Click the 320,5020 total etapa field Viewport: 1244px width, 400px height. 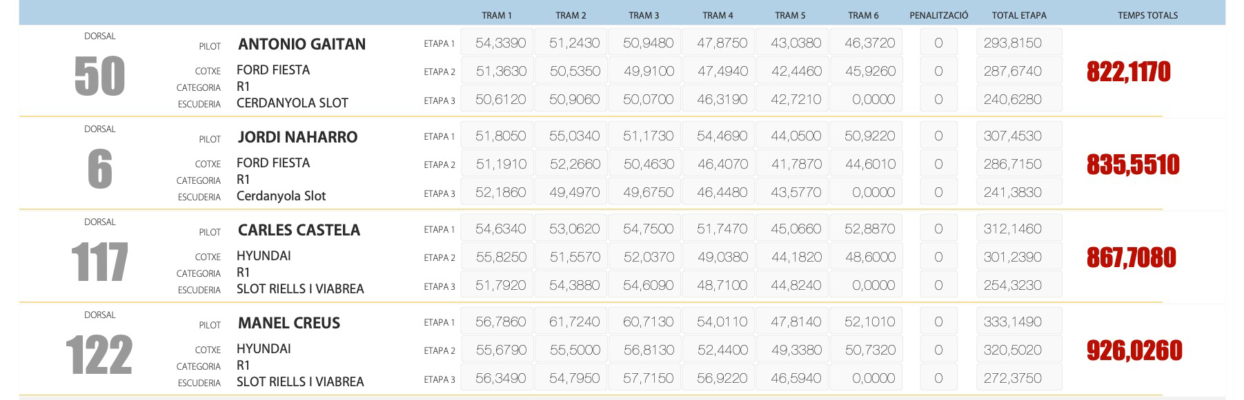[x=1018, y=350]
